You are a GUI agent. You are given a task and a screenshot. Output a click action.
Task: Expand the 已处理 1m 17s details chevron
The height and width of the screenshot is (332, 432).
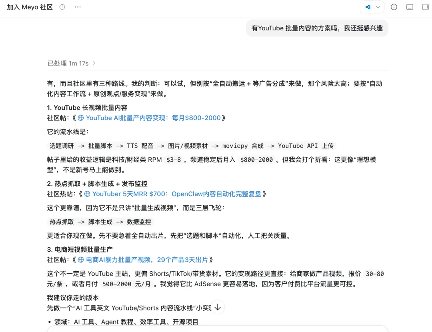pyautogui.click(x=94, y=63)
